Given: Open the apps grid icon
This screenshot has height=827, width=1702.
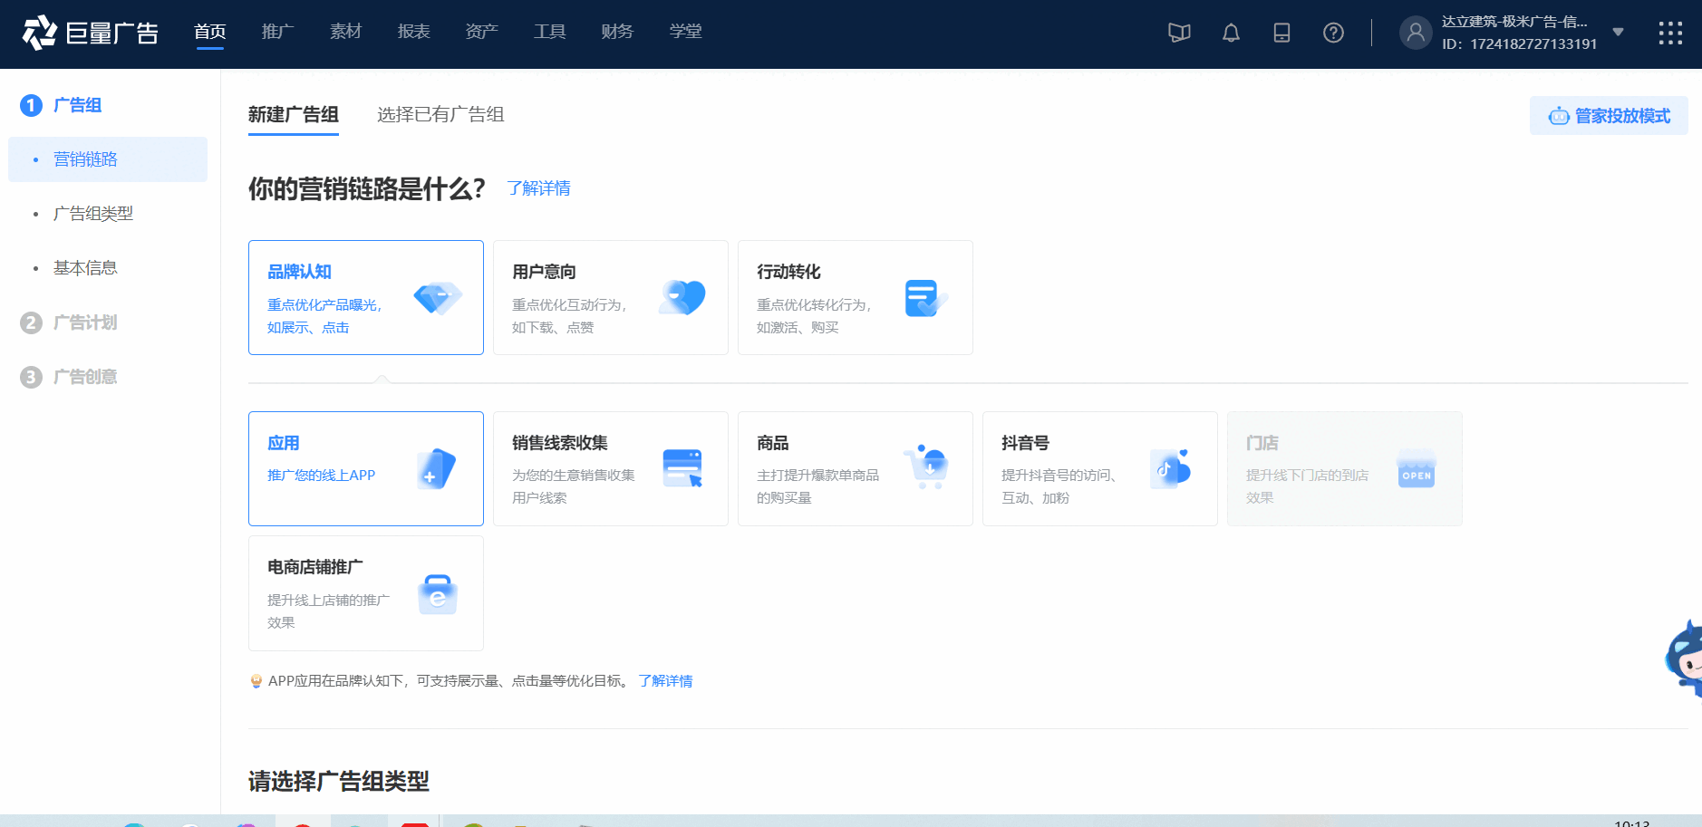Looking at the screenshot, I should pos(1669,34).
